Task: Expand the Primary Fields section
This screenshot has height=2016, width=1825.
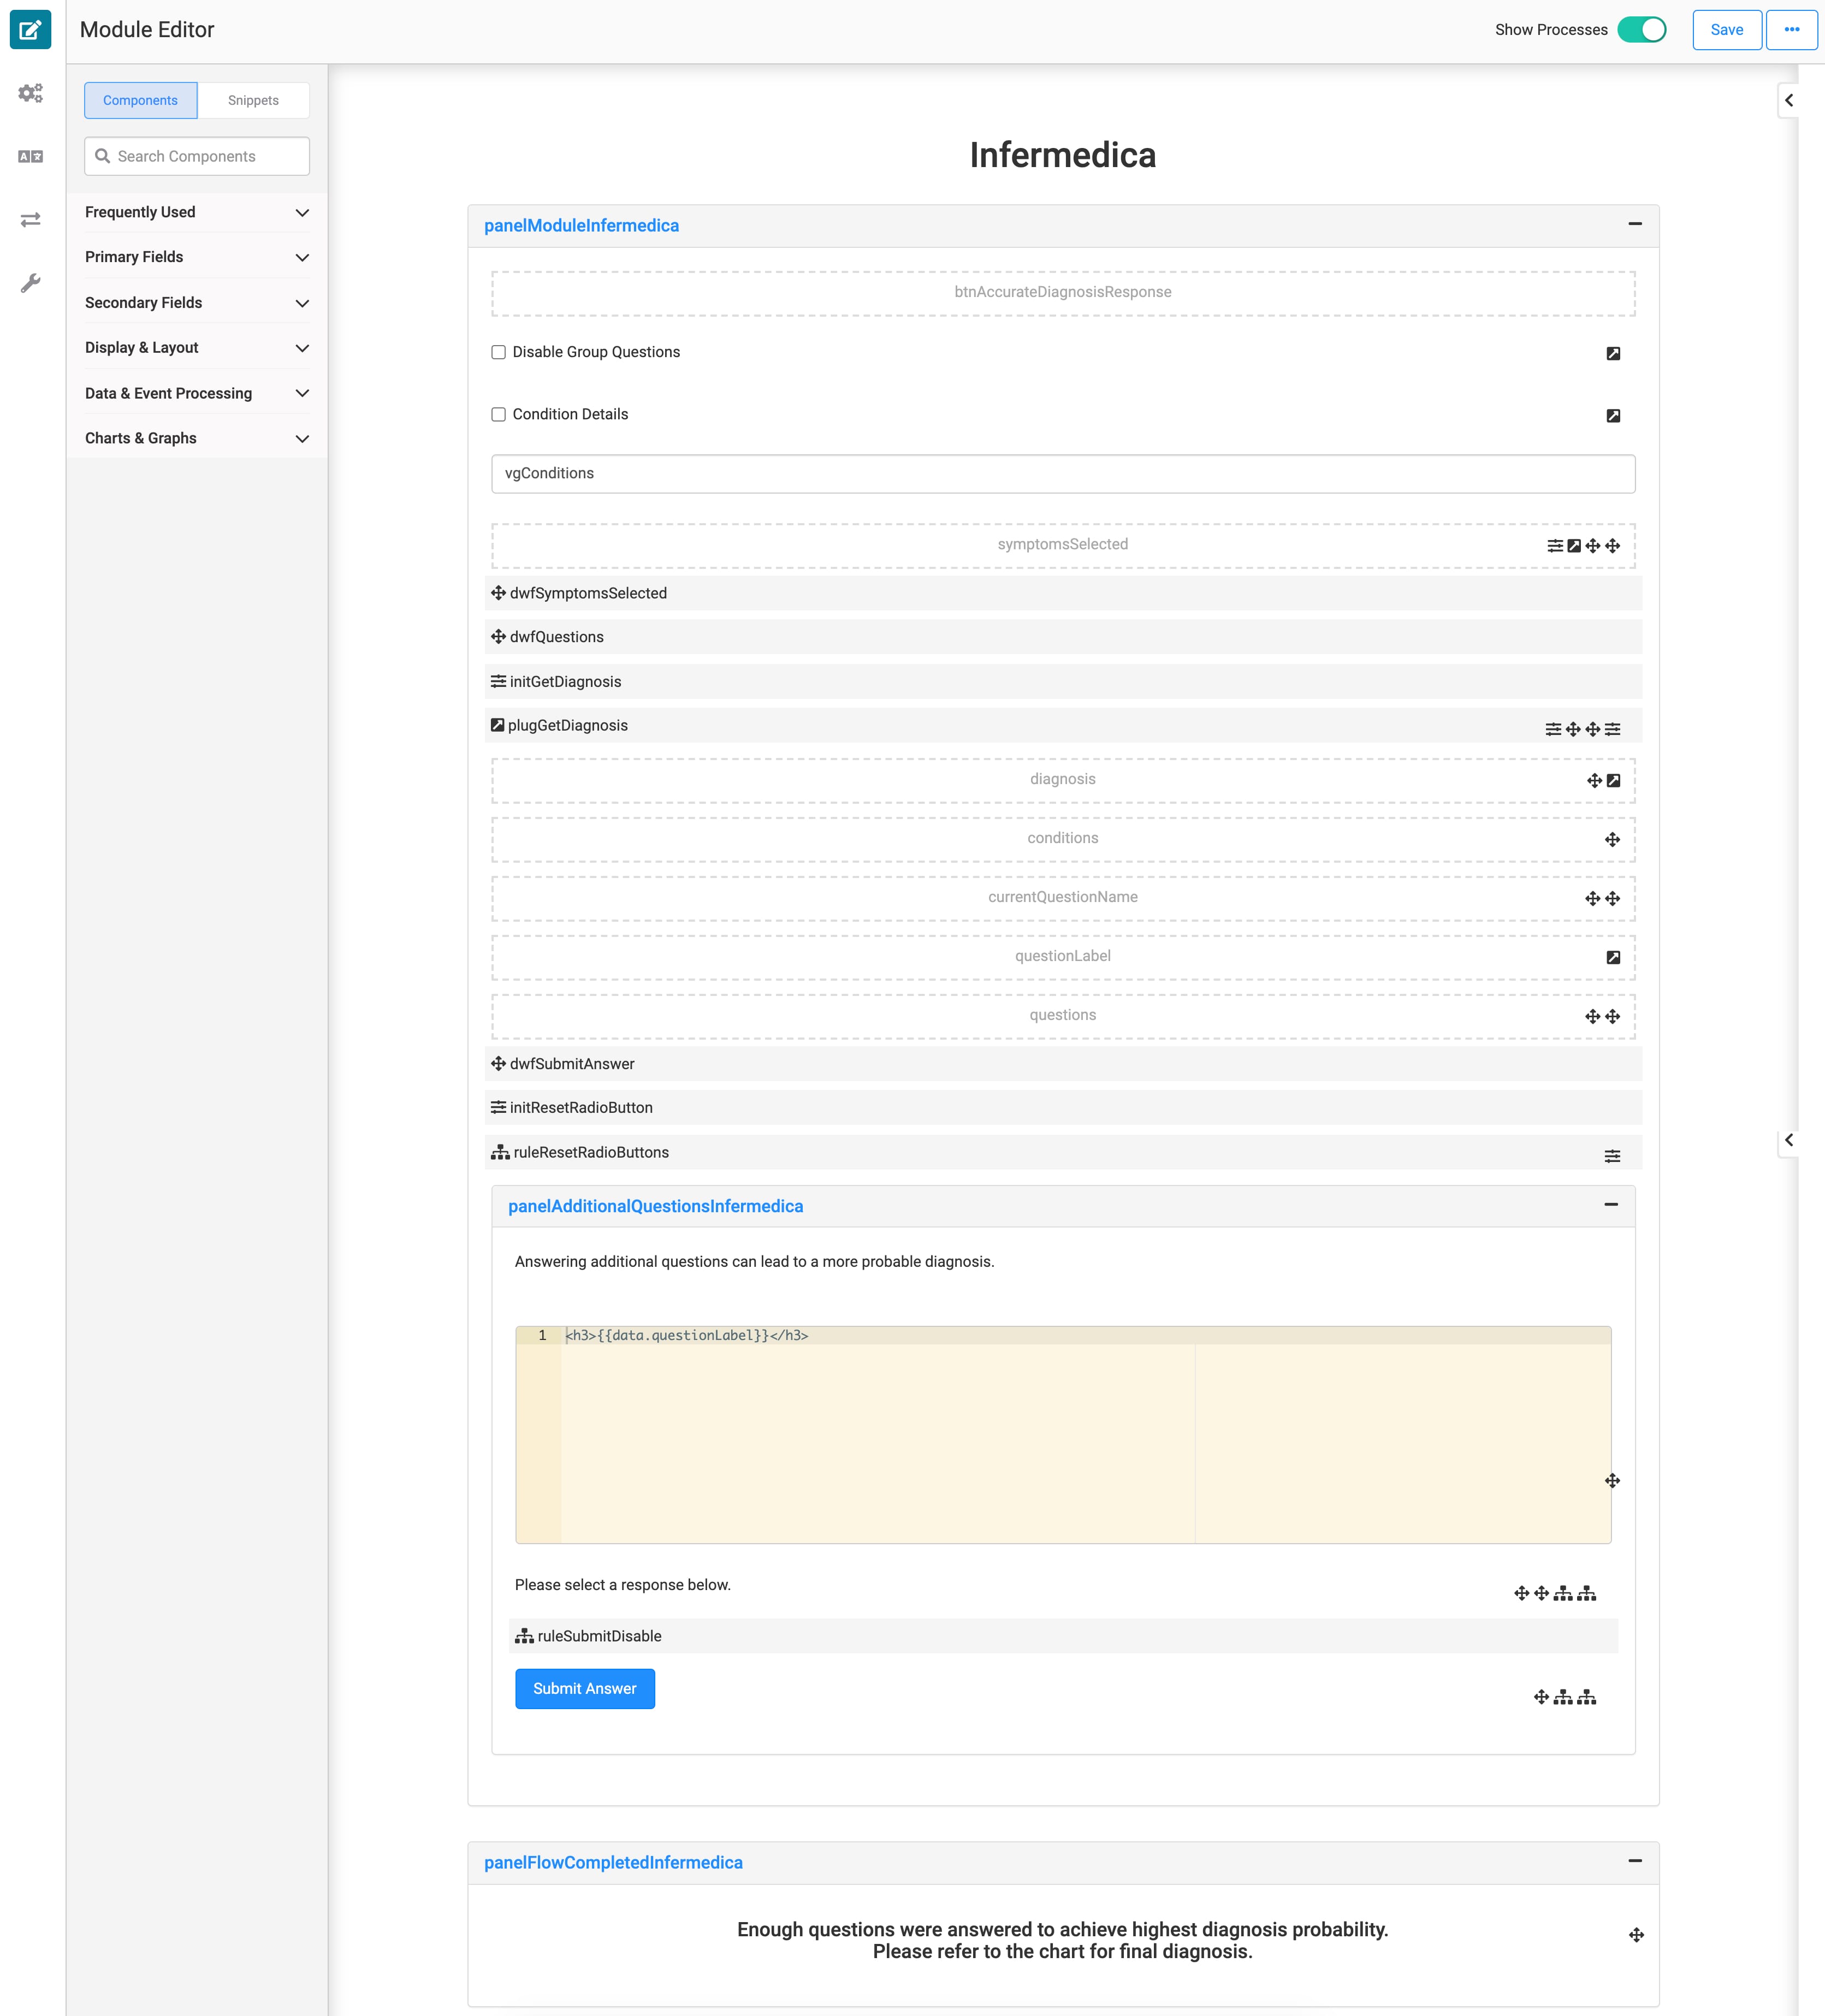Action: point(197,257)
